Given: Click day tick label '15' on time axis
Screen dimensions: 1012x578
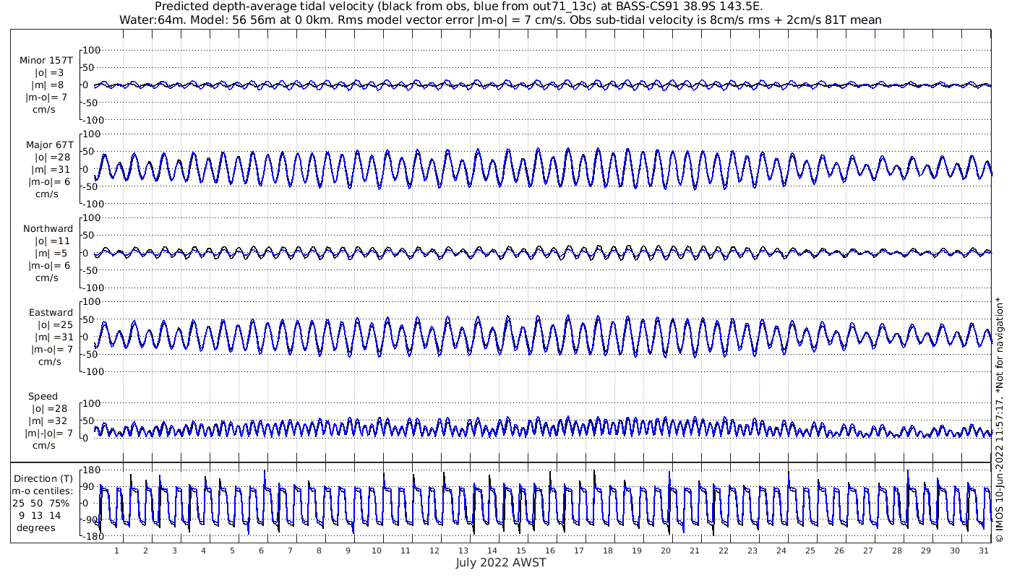Looking at the screenshot, I should click(521, 551).
